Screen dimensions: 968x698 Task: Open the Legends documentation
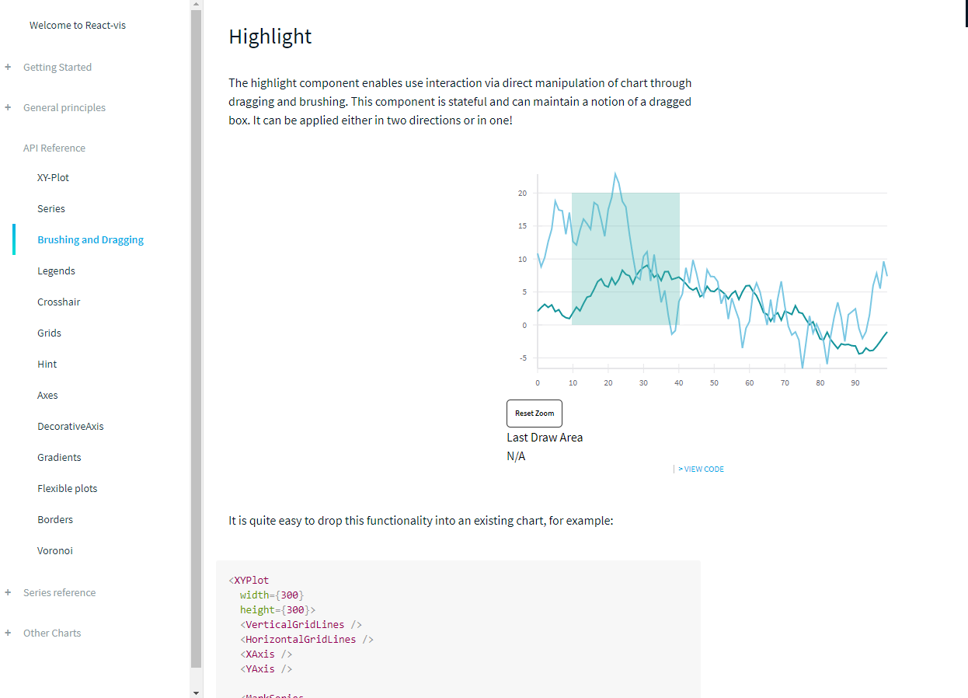tap(56, 271)
